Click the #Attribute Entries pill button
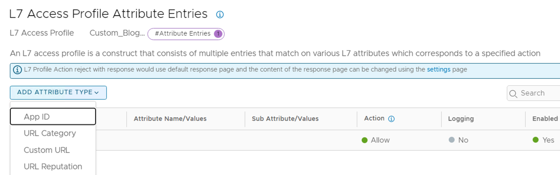Viewport: 560px width, 175px height. click(x=183, y=34)
